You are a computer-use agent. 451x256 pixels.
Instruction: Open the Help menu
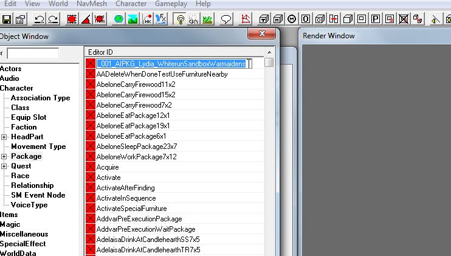point(203,4)
